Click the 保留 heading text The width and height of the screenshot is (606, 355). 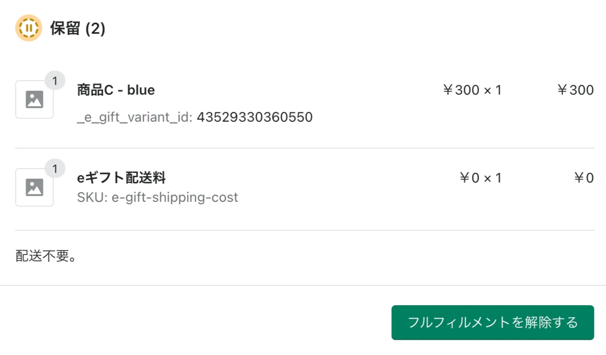tap(65, 28)
